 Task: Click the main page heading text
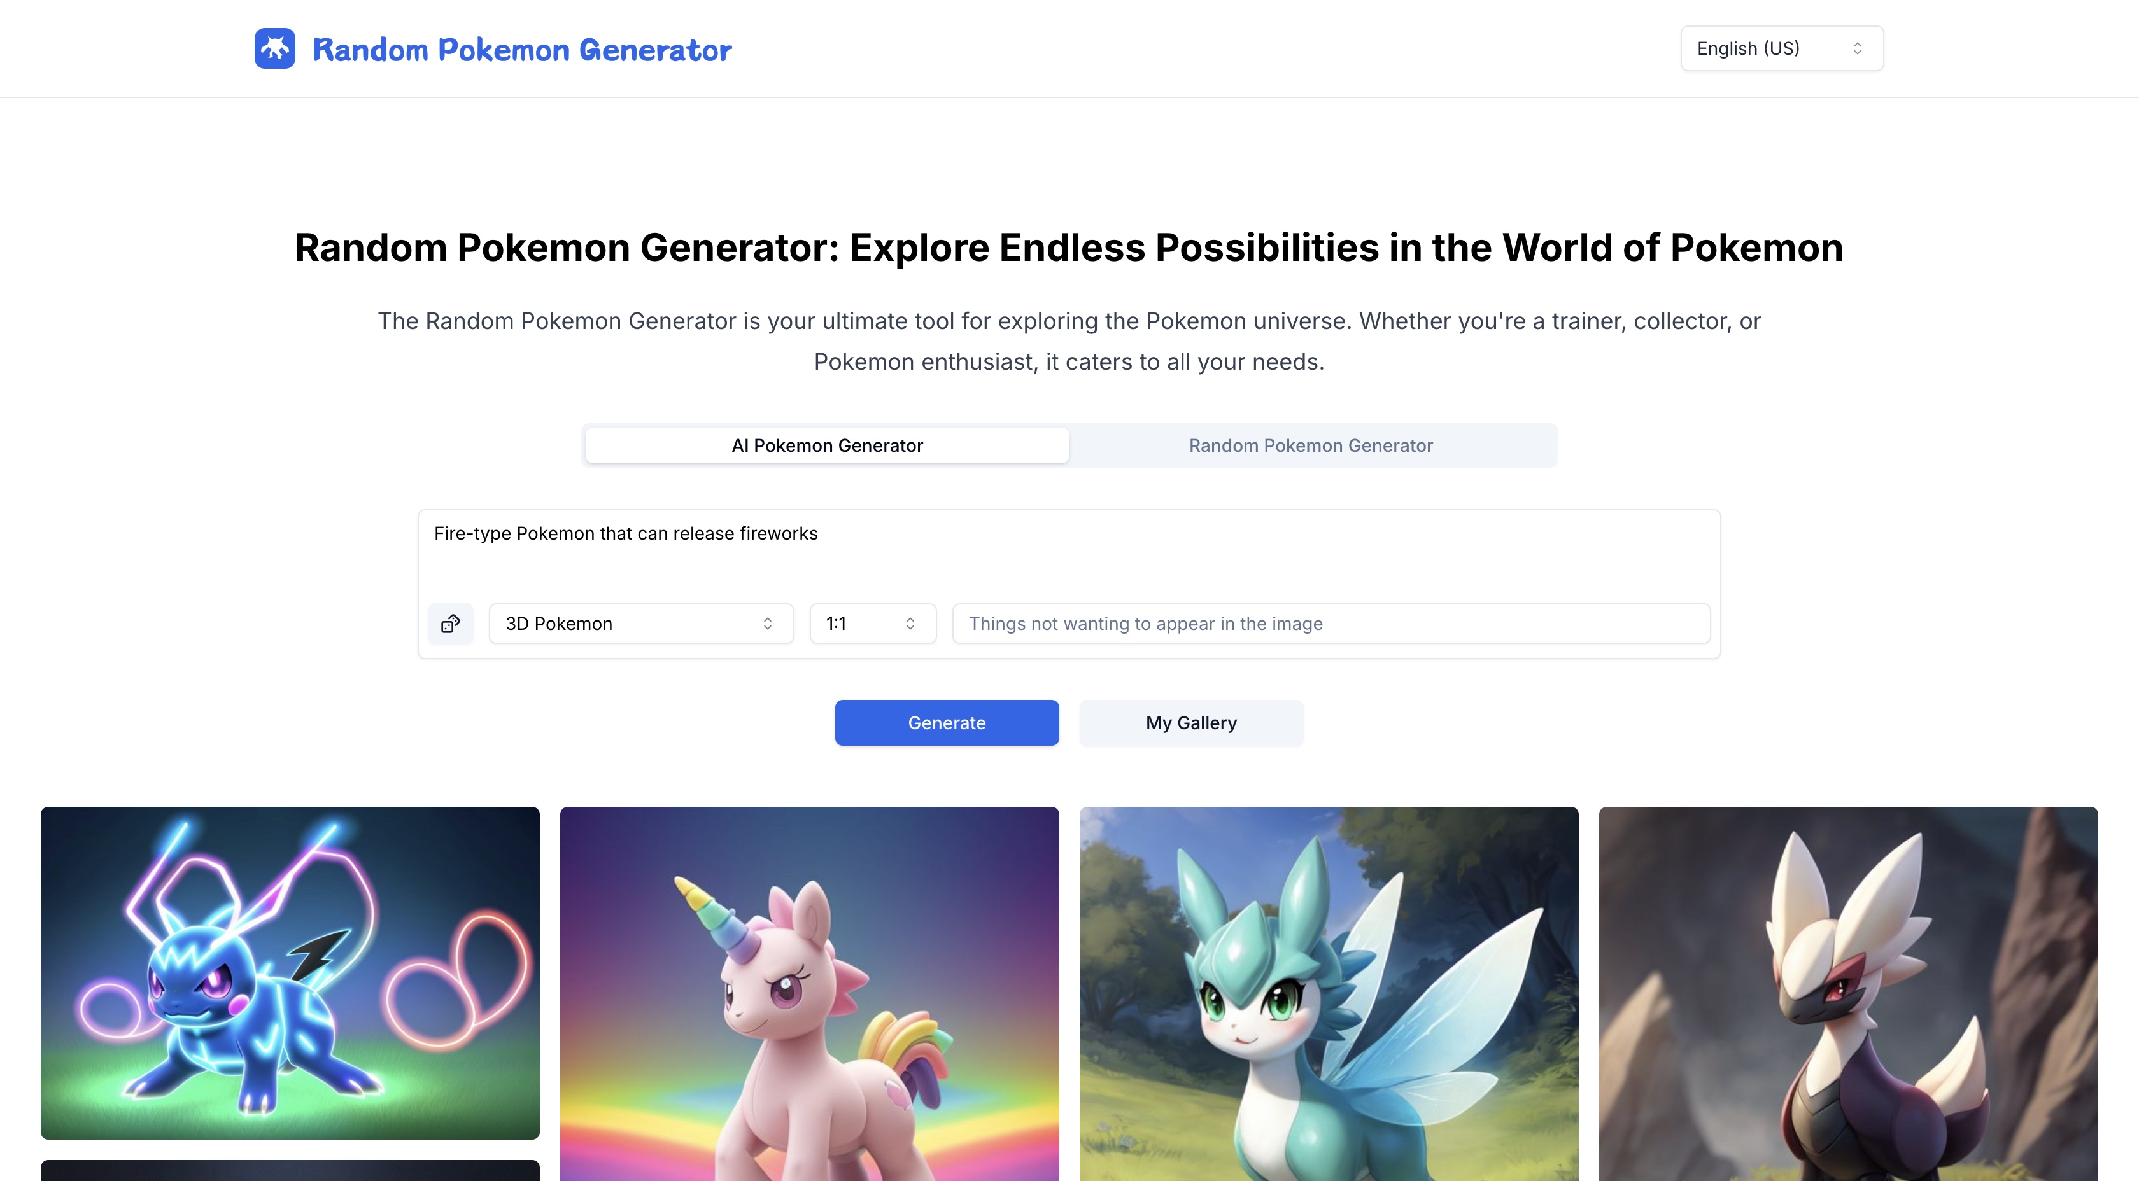(x=1069, y=248)
